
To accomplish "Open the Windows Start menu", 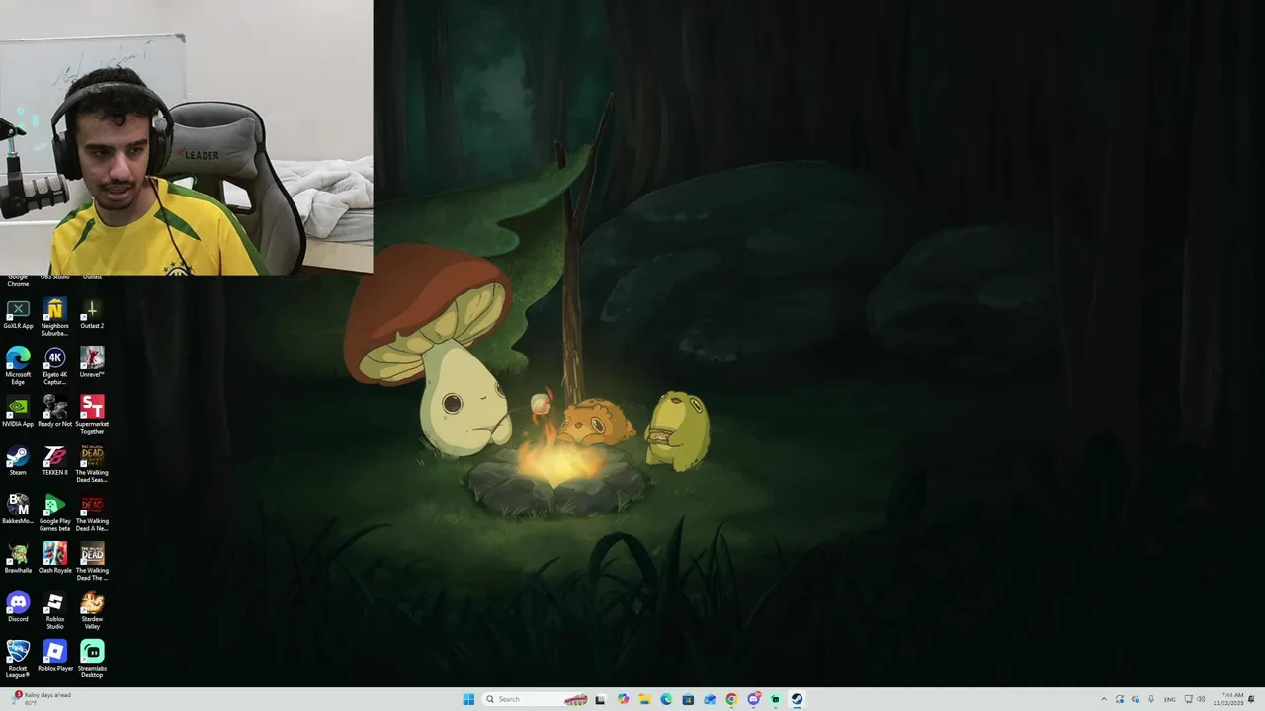I will 468,699.
